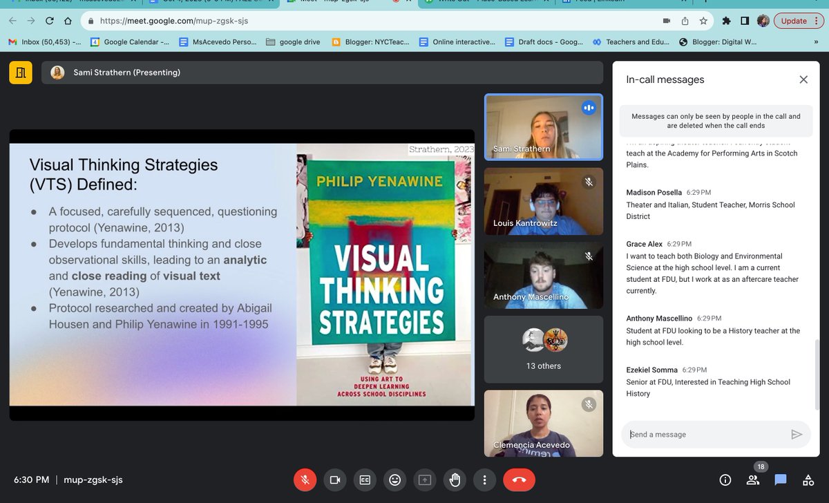This screenshot has height=503, width=829.
Task: Click the Send a message field
Action: (x=706, y=435)
